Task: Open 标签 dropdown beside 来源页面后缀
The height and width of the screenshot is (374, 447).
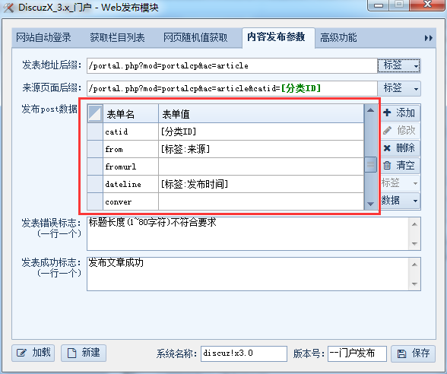Action: coord(399,88)
